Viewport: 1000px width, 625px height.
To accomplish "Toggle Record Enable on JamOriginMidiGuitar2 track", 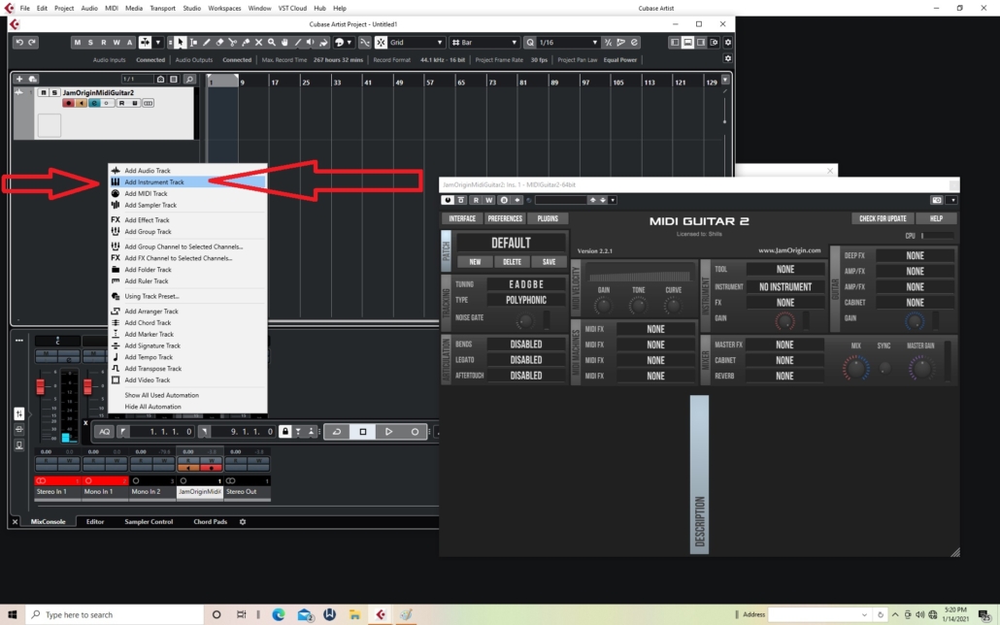I will click(x=68, y=103).
